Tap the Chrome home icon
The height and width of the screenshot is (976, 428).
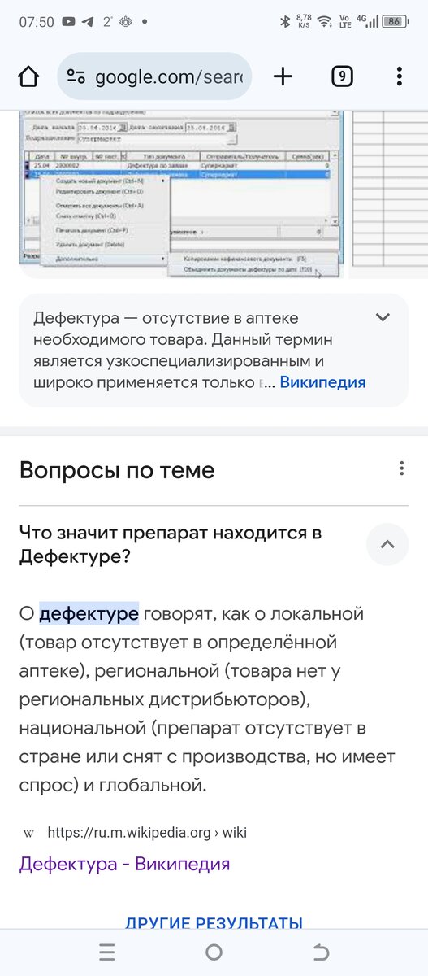click(28, 76)
